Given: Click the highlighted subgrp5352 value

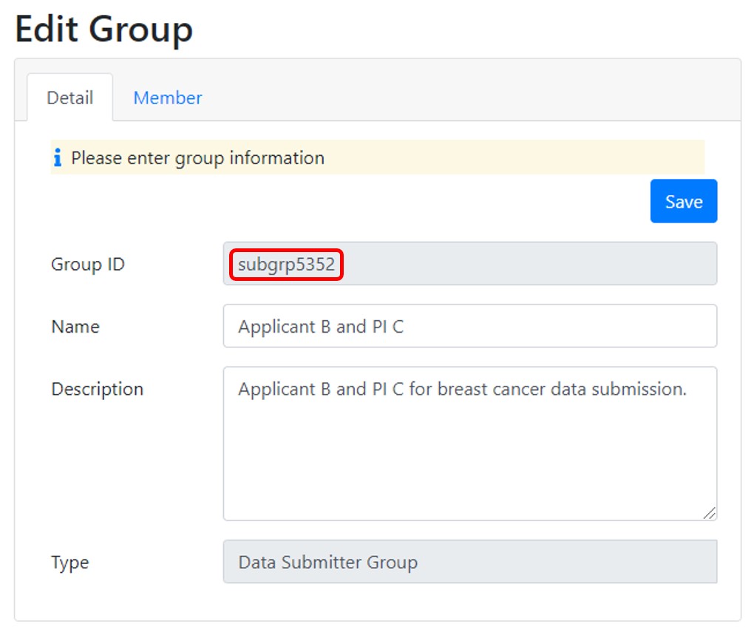Looking at the screenshot, I should pyautogui.click(x=286, y=264).
